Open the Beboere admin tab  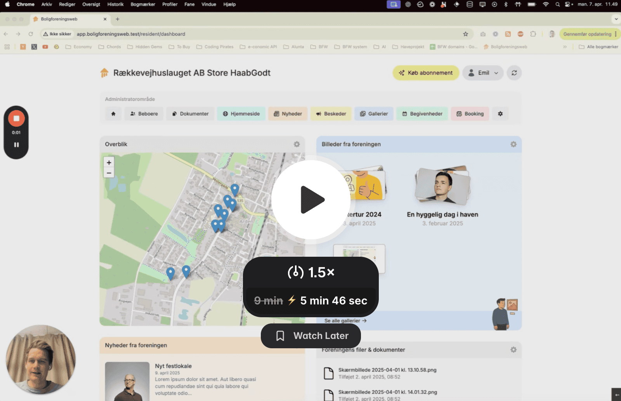pos(144,114)
